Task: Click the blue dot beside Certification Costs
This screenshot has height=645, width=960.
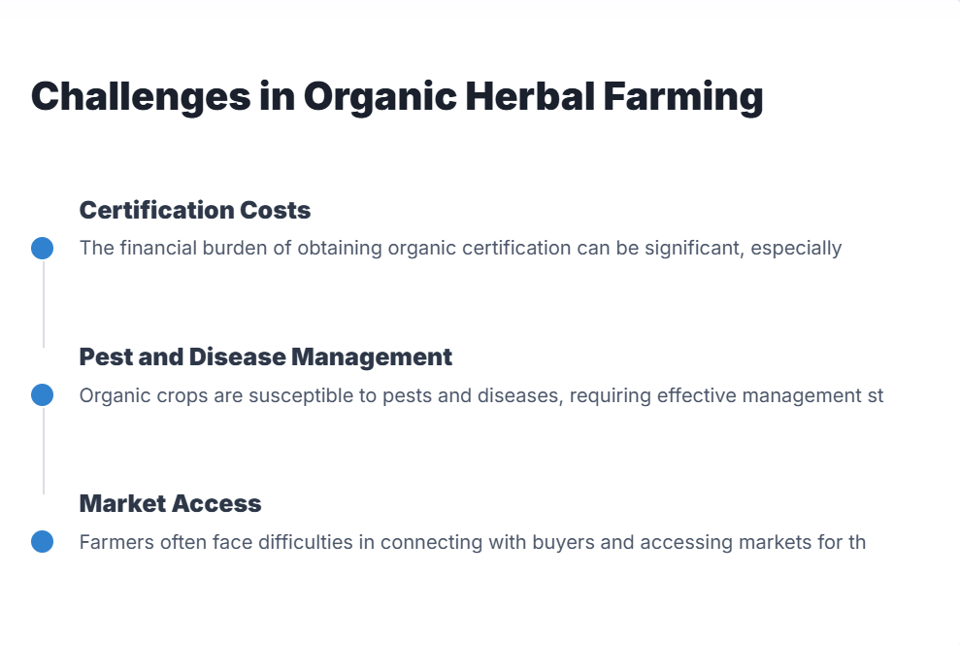Action: (x=42, y=248)
